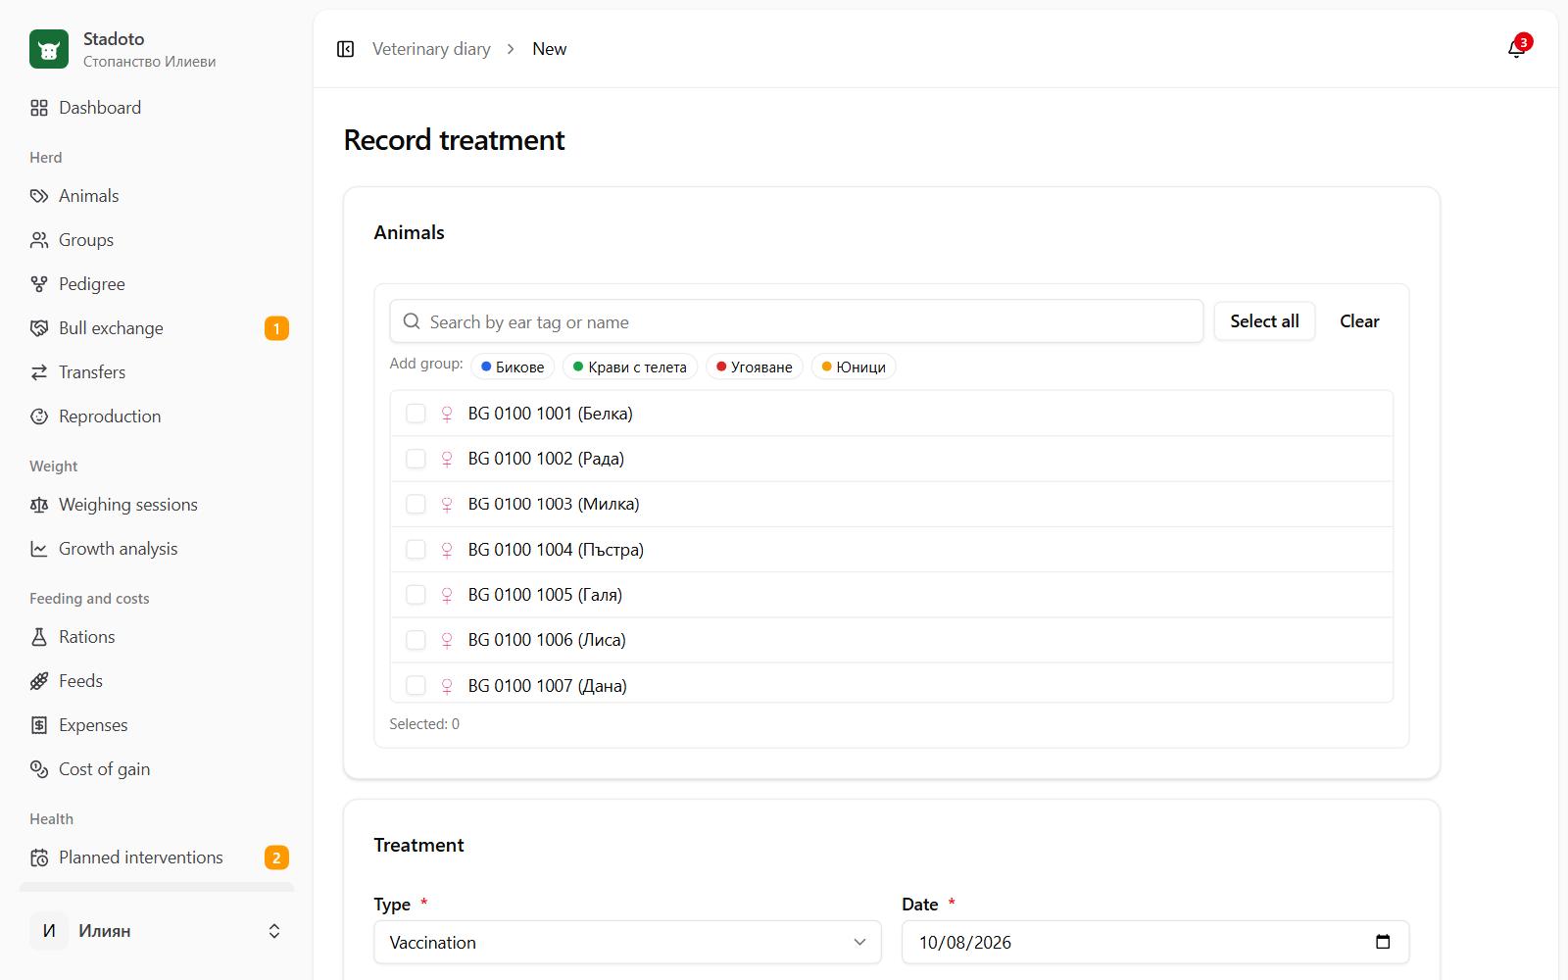
Task: Check the box for BG 0100 1002 (Рада)
Action: click(x=416, y=459)
